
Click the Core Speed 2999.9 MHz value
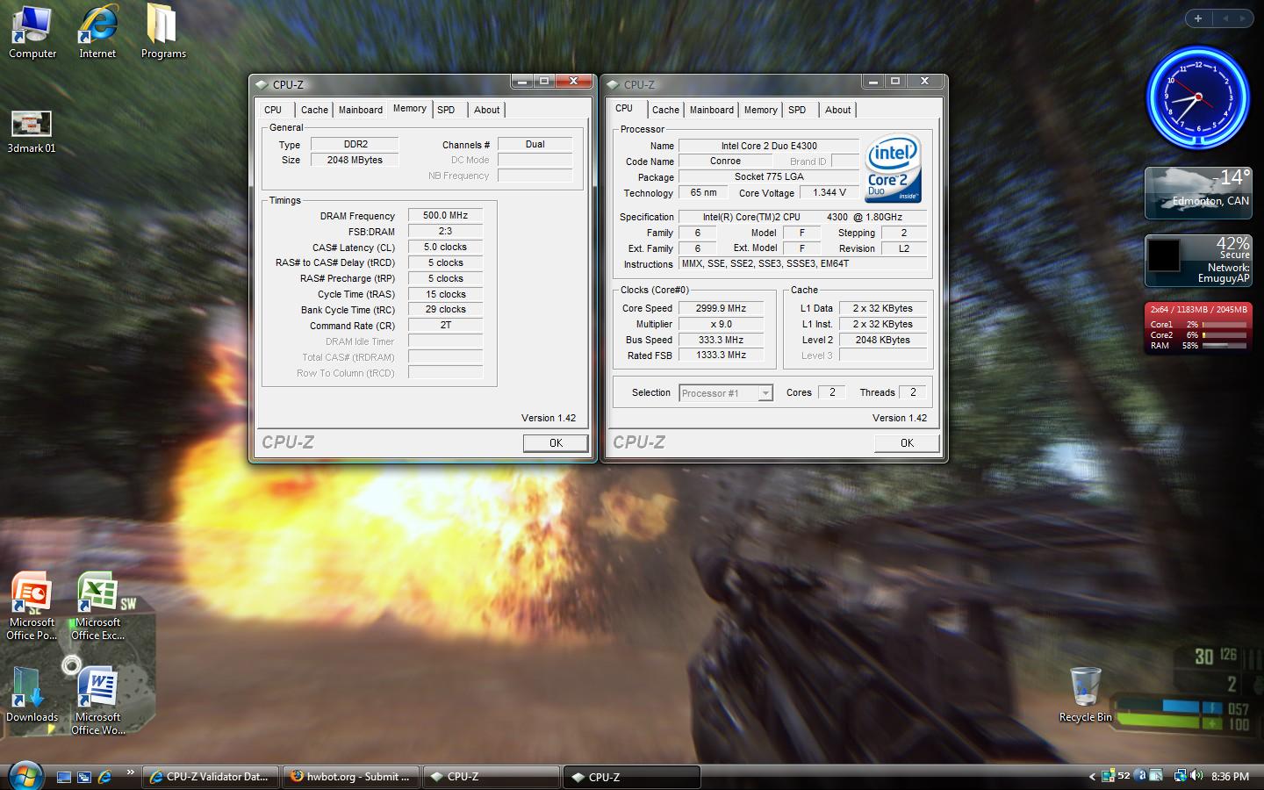[x=721, y=308]
